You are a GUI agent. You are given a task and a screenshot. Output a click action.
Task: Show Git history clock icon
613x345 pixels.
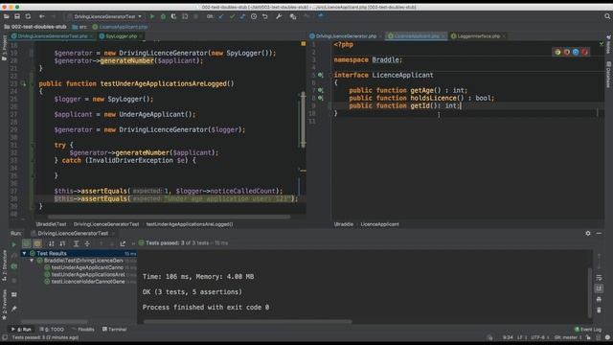(254, 16)
